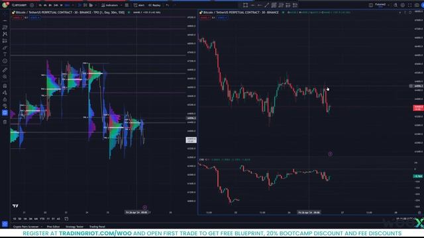Select the ruler measure tool
Screen dimensions: 424x238
[5, 70]
